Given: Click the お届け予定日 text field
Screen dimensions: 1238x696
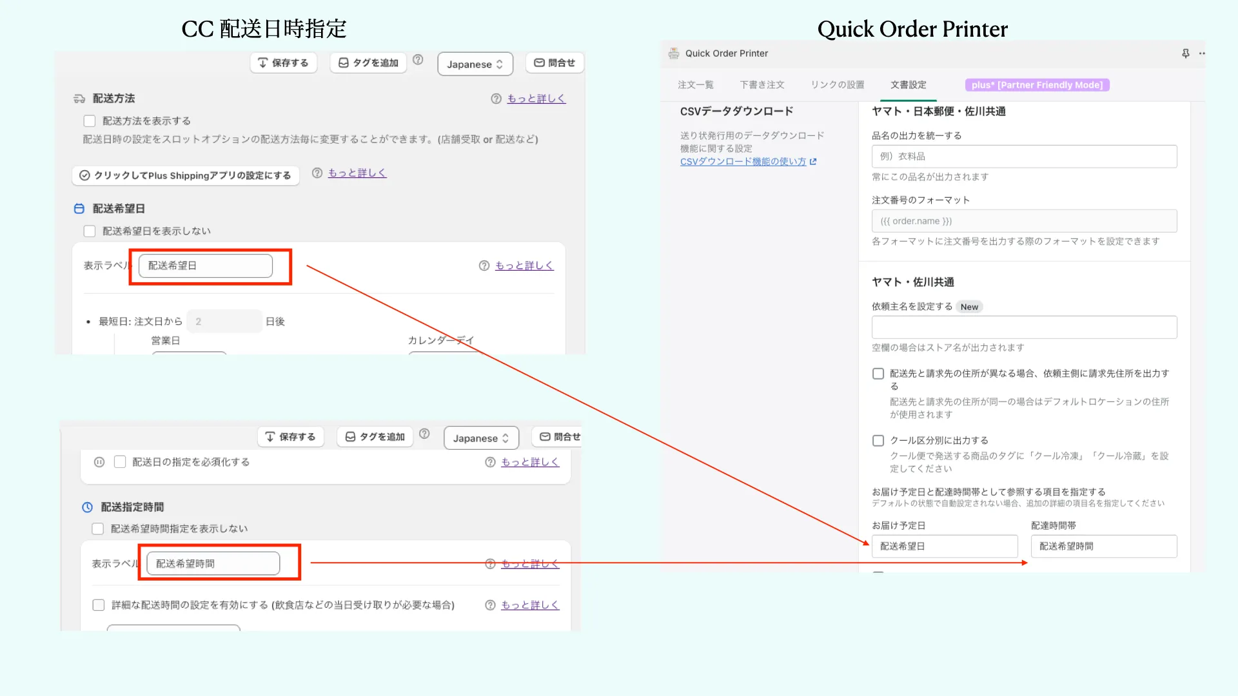Looking at the screenshot, I should pyautogui.click(x=944, y=546).
